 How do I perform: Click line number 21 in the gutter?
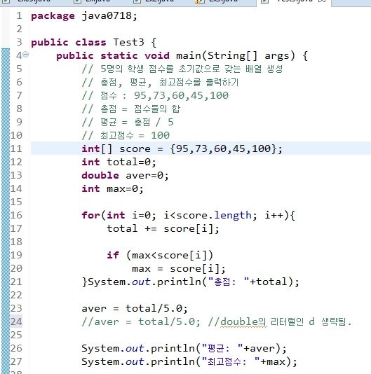16,282
